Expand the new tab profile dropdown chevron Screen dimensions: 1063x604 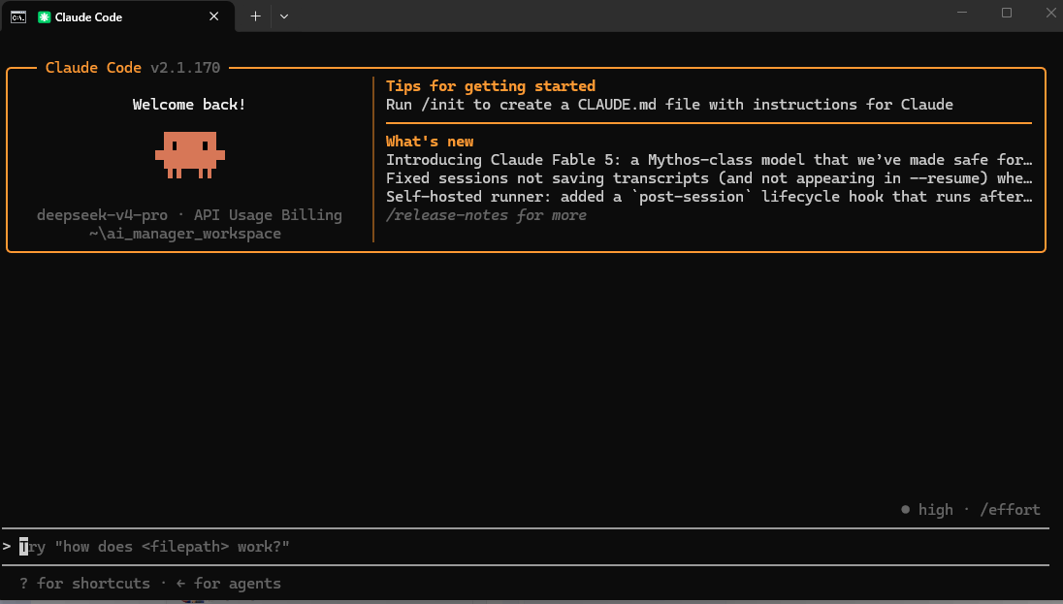coord(284,16)
